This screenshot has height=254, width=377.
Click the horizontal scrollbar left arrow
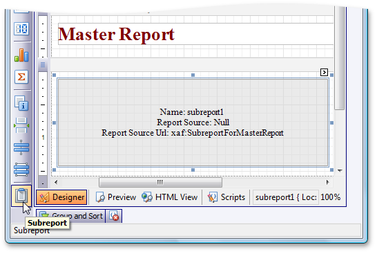(56, 183)
